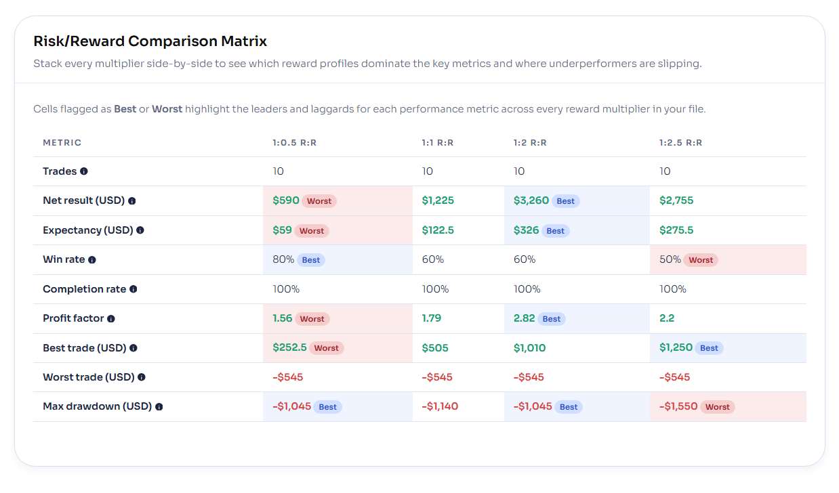Click the info icon beside Profit factor

pyautogui.click(x=111, y=319)
